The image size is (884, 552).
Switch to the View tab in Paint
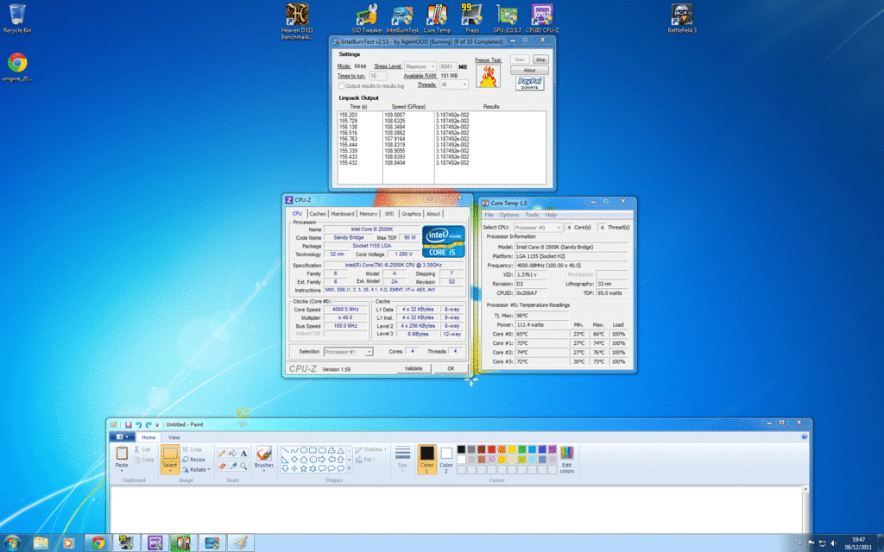click(x=174, y=437)
